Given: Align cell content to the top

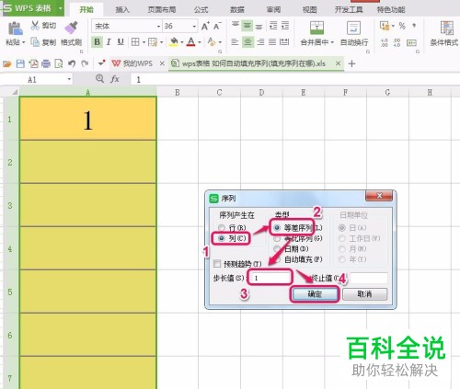Looking at the screenshot, I should tap(236, 25).
